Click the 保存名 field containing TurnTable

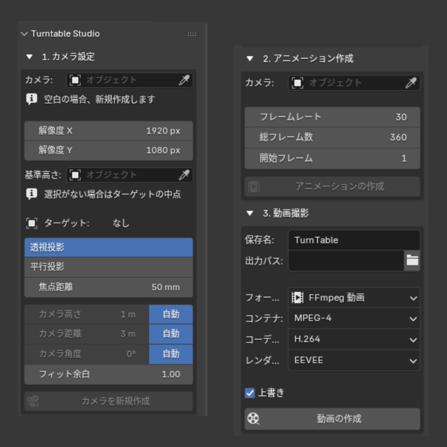(354, 240)
